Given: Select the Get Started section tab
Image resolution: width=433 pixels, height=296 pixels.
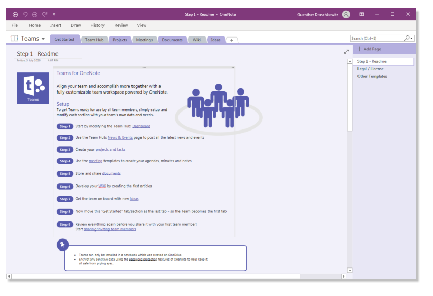Looking at the screenshot, I should coord(64,39).
